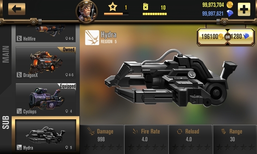The image size is (257, 154).
Task: Select the owned DragonX weapon
Action: click(x=46, y=63)
